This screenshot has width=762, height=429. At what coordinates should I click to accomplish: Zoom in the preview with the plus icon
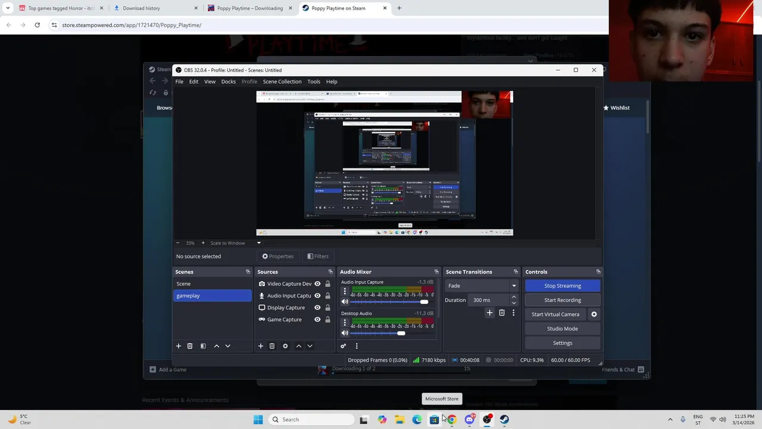tap(203, 243)
